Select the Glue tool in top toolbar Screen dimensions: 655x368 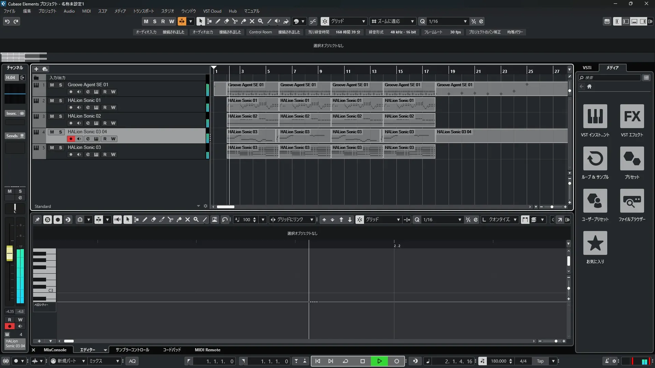243,21
